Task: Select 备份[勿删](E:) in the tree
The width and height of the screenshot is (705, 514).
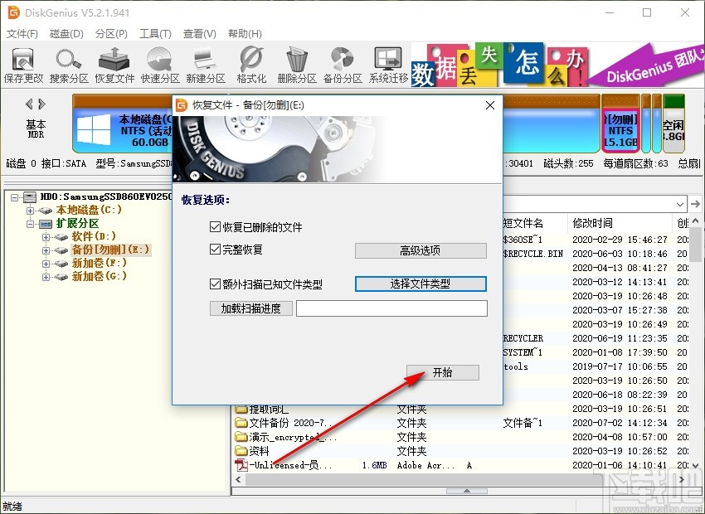Action: click(110, 250)
